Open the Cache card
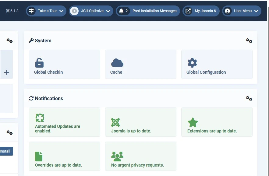Viewport: 269px width, 176px height. click(141, 64)
